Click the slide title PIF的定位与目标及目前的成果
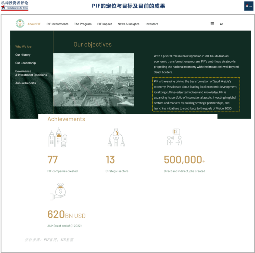Screen dimensions: 255x253 tap(129, 6)
